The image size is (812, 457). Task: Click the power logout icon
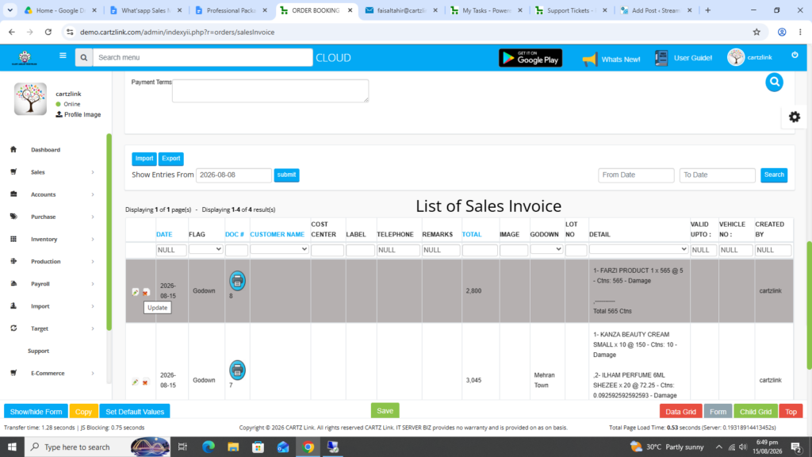(x=795, y=55)
